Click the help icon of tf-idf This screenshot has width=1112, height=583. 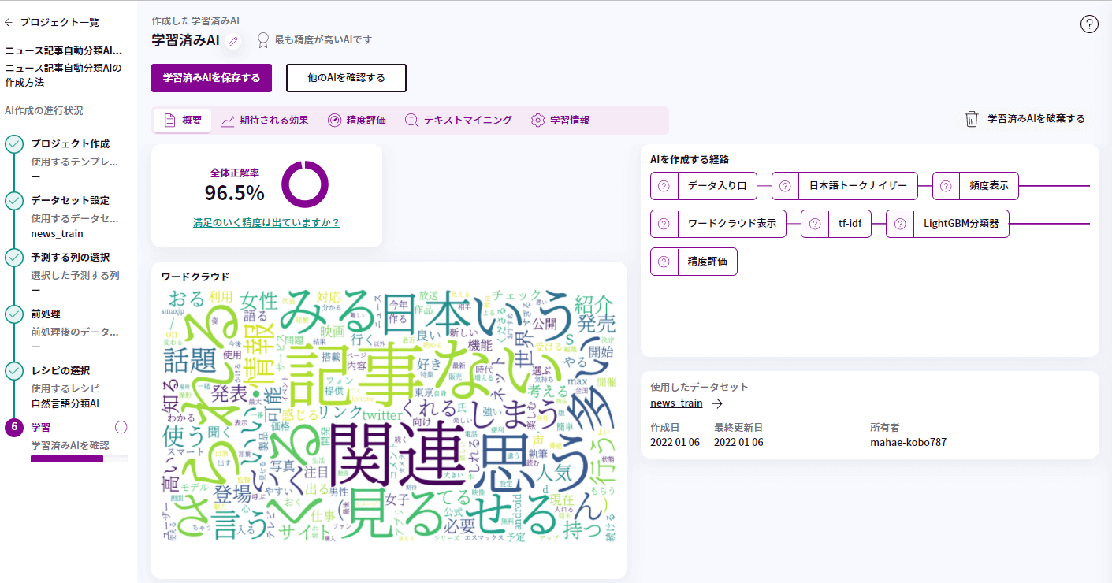(x=814, y=224)
